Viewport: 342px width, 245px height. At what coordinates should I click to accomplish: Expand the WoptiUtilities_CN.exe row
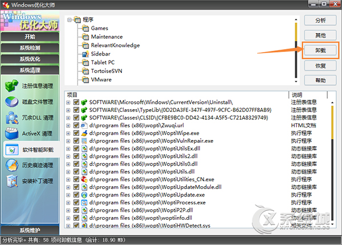click(x=68, y=180)
